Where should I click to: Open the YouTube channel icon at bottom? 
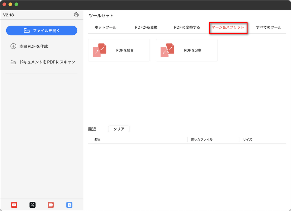[x=14, y=205]
